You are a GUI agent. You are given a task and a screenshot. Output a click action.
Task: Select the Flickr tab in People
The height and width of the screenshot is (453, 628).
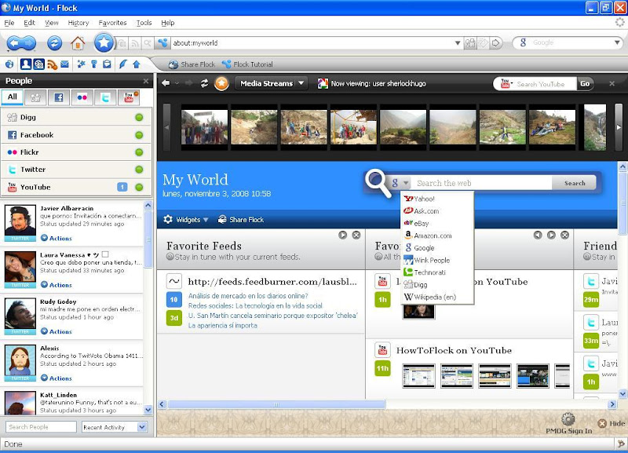point(82,97)
